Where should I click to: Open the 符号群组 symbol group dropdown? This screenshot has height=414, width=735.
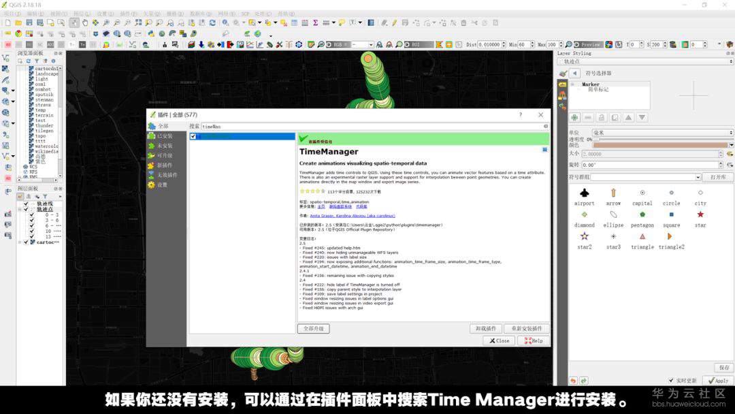coord(646,177)
